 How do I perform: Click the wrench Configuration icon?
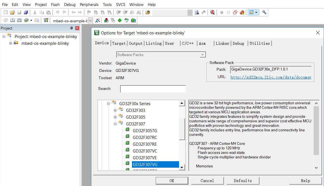pos(264,12)
